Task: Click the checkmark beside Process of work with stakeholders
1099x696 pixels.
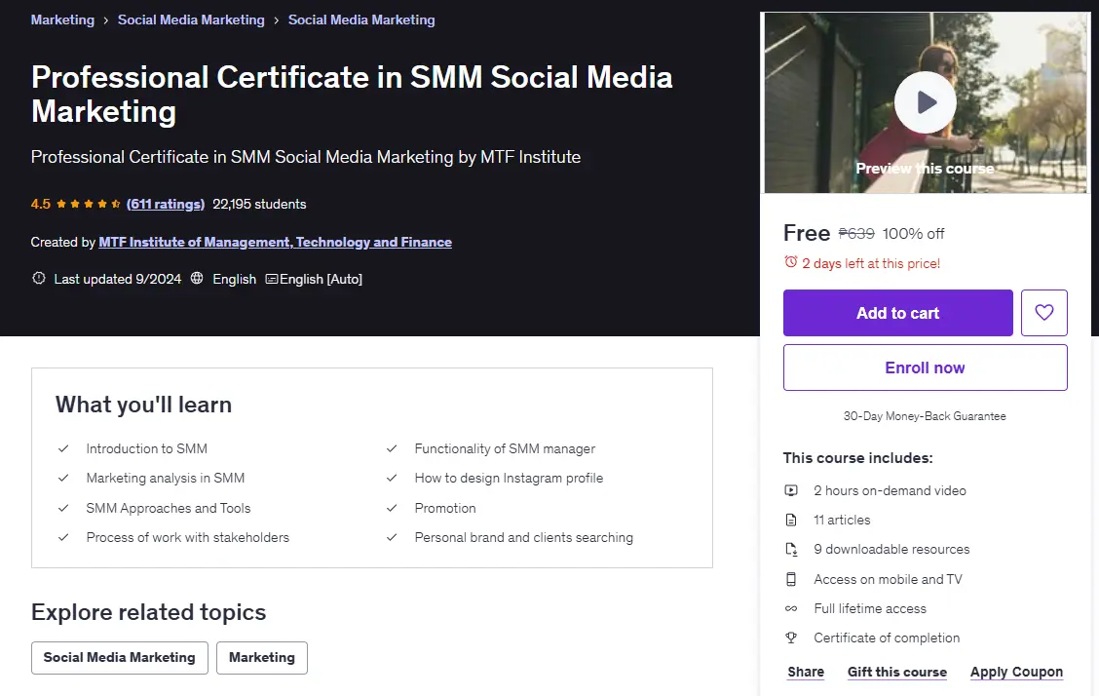Action: 63,537
